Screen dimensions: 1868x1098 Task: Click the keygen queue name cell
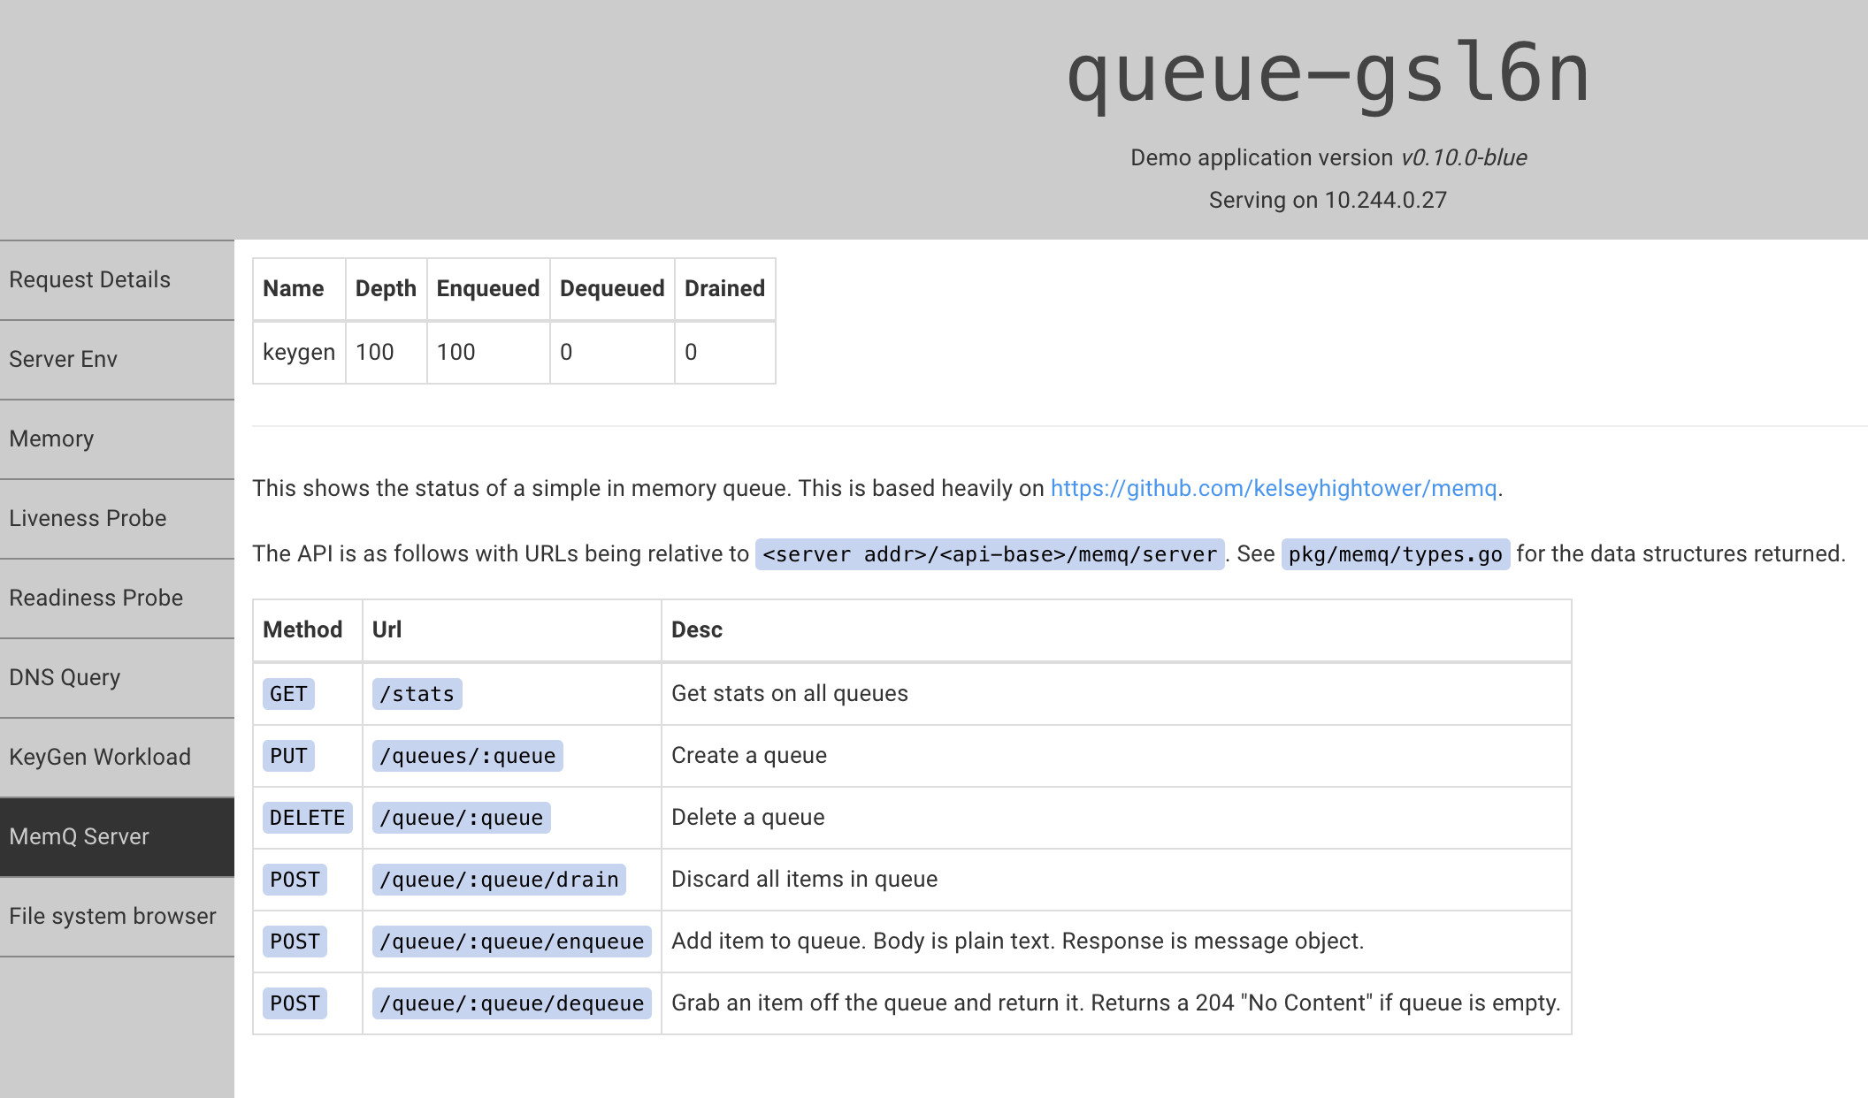coord(299,352)
